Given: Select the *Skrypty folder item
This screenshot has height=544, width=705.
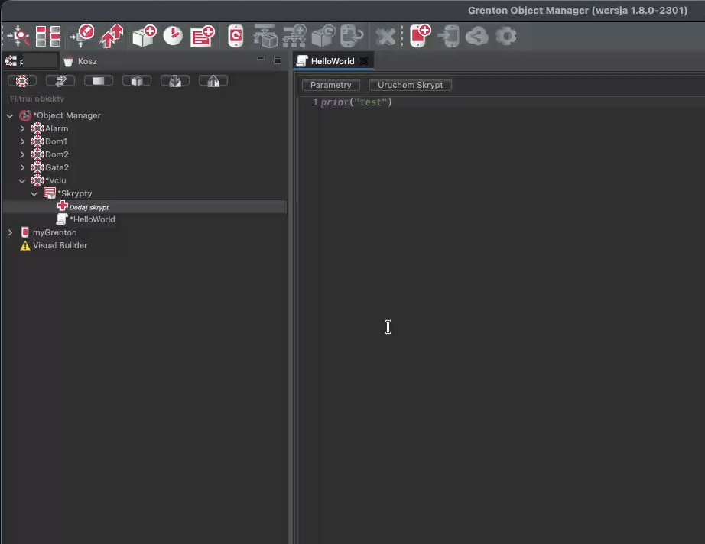Looking at the screenshot, I should click(75, 193).
